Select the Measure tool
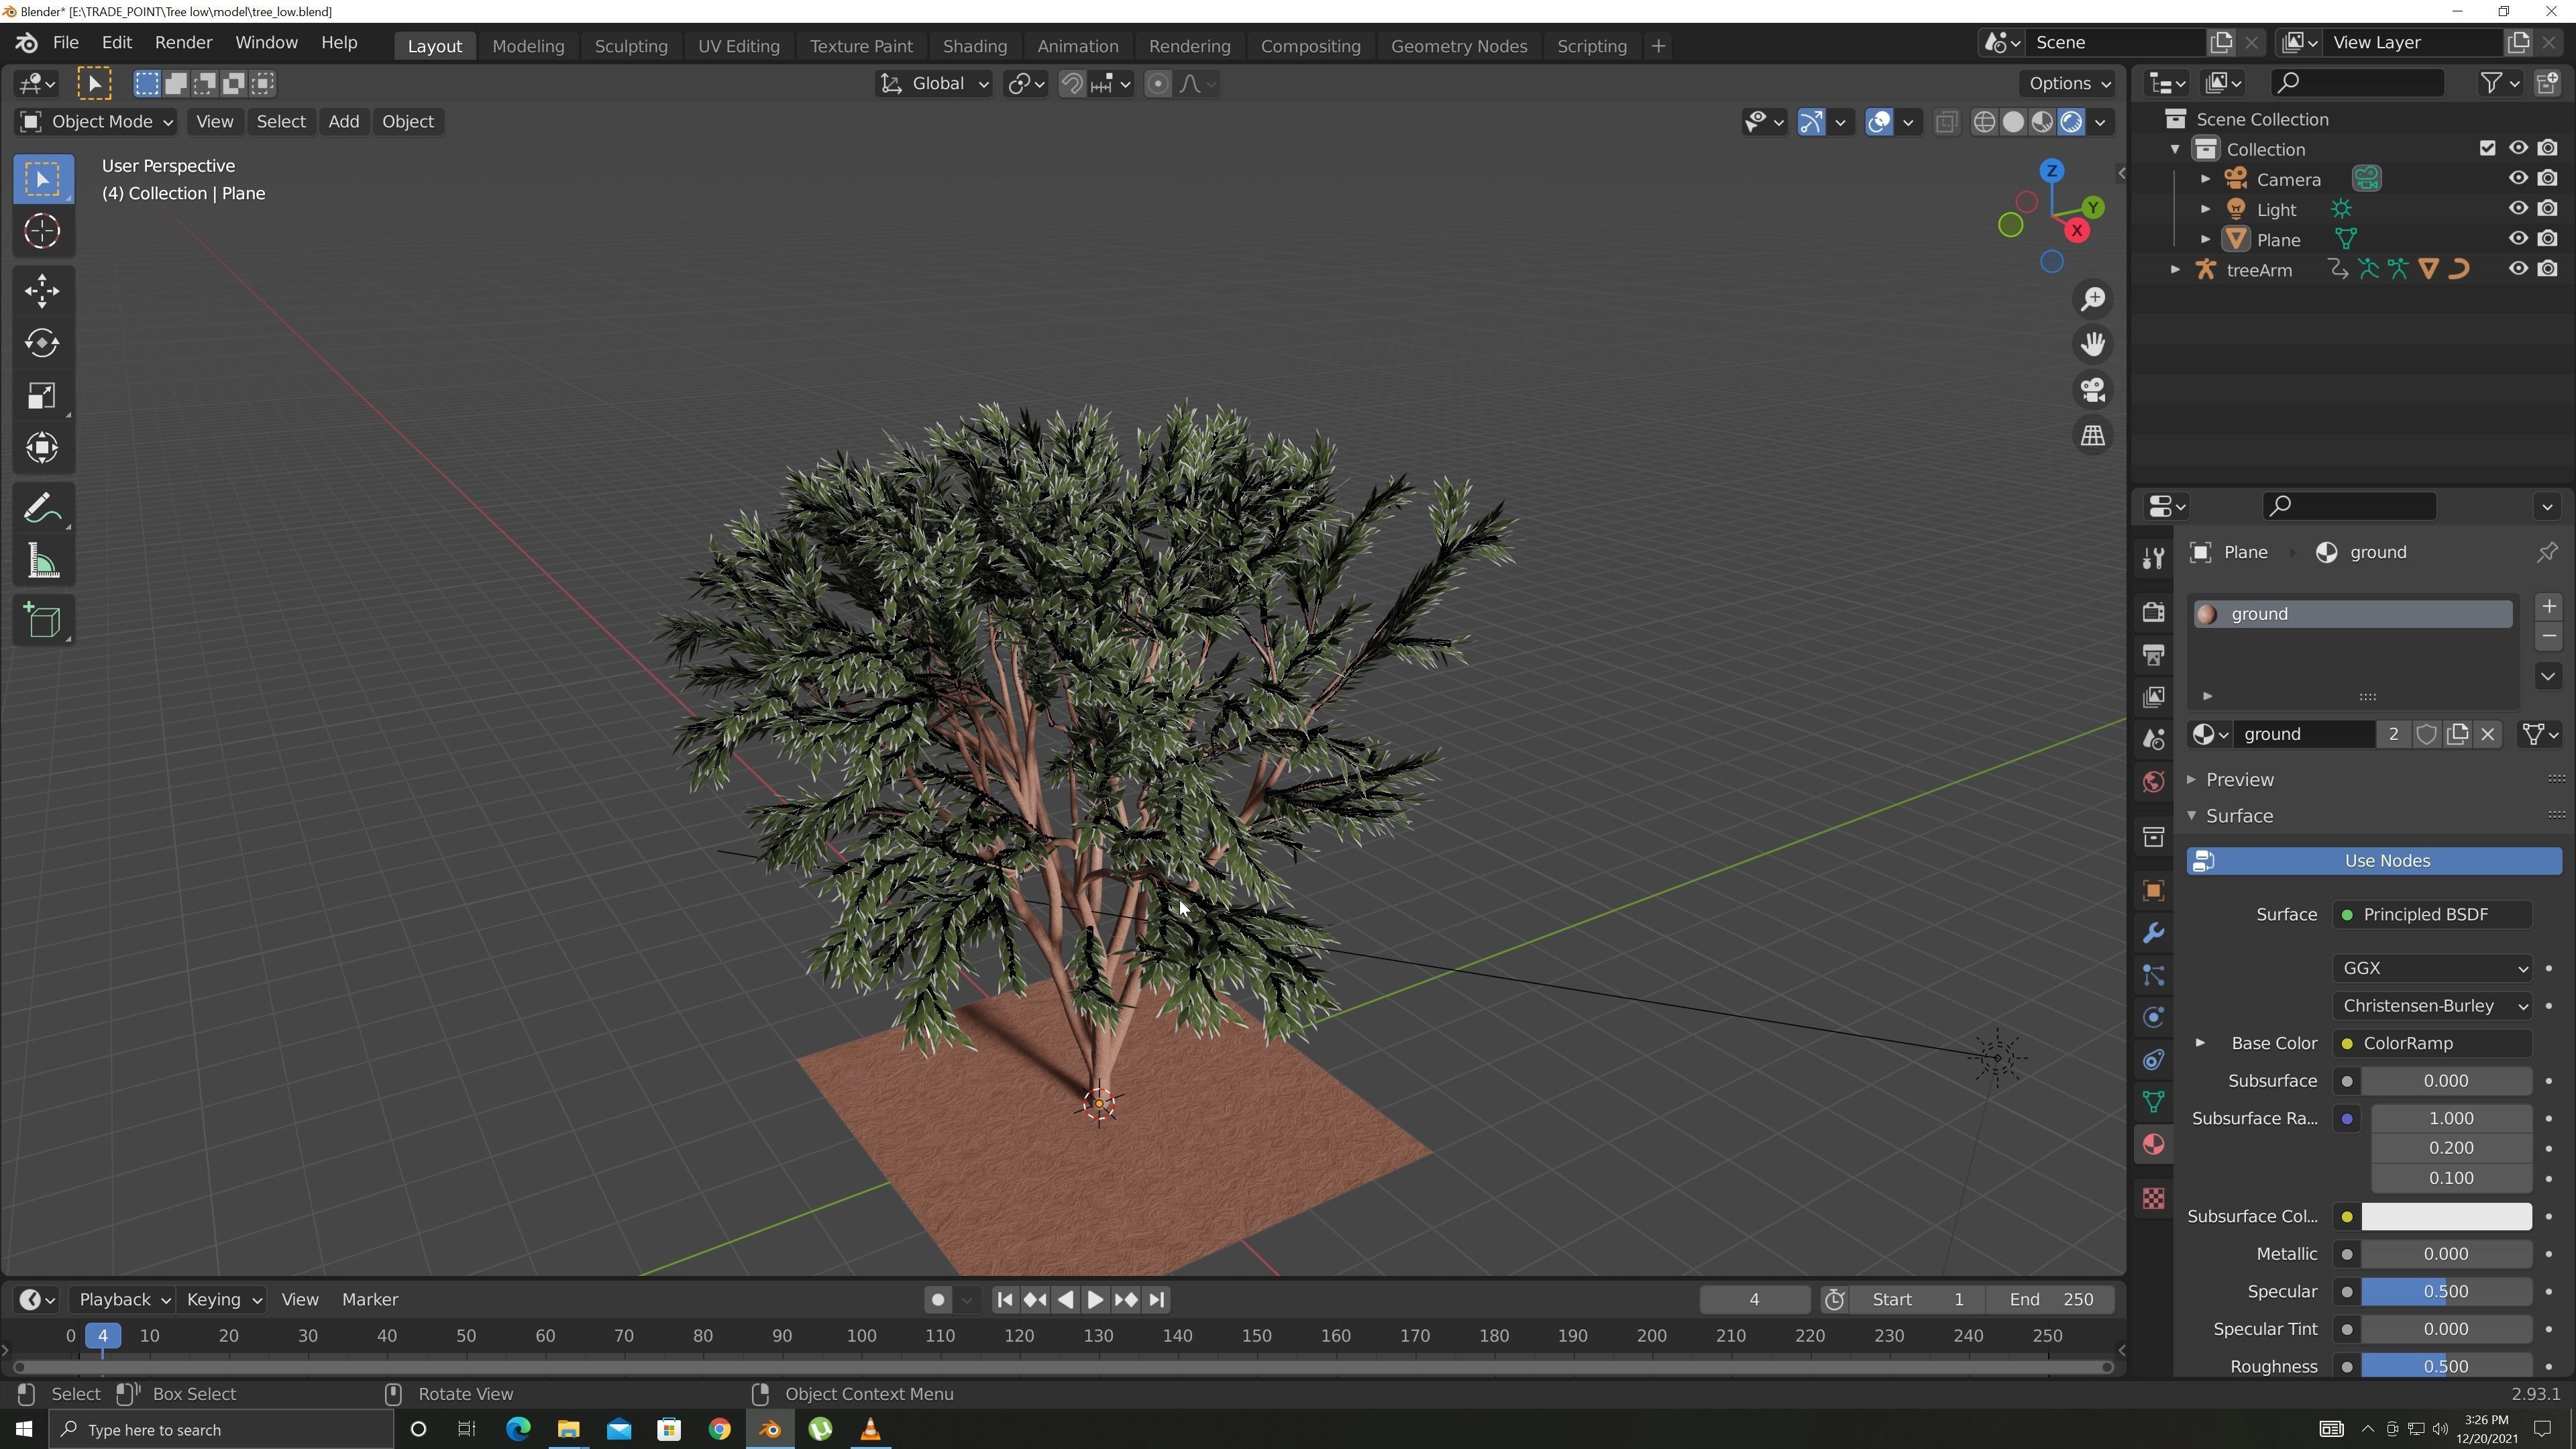The height and width of the screenshot is (1449, 2576). point(42,561)
